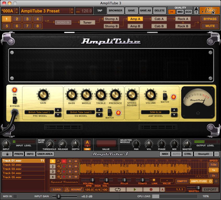Click the recorder MASTER slider
This screenshot has height=200, width=221.
click(x=194, y=188)
